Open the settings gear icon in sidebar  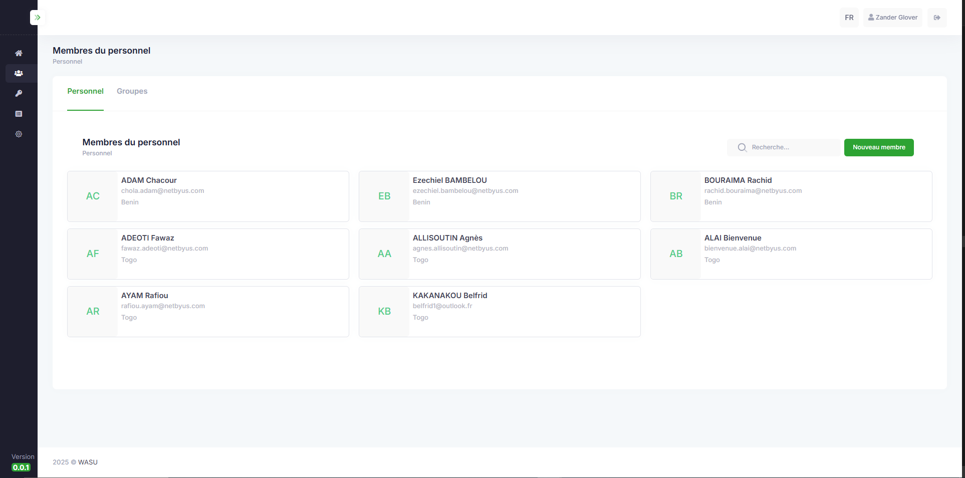[19, 134]
